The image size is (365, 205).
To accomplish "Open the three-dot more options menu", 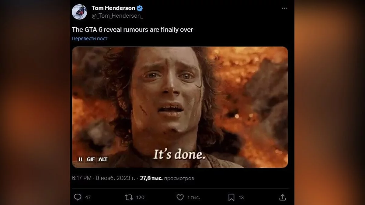I will click(x=284, y=8).
